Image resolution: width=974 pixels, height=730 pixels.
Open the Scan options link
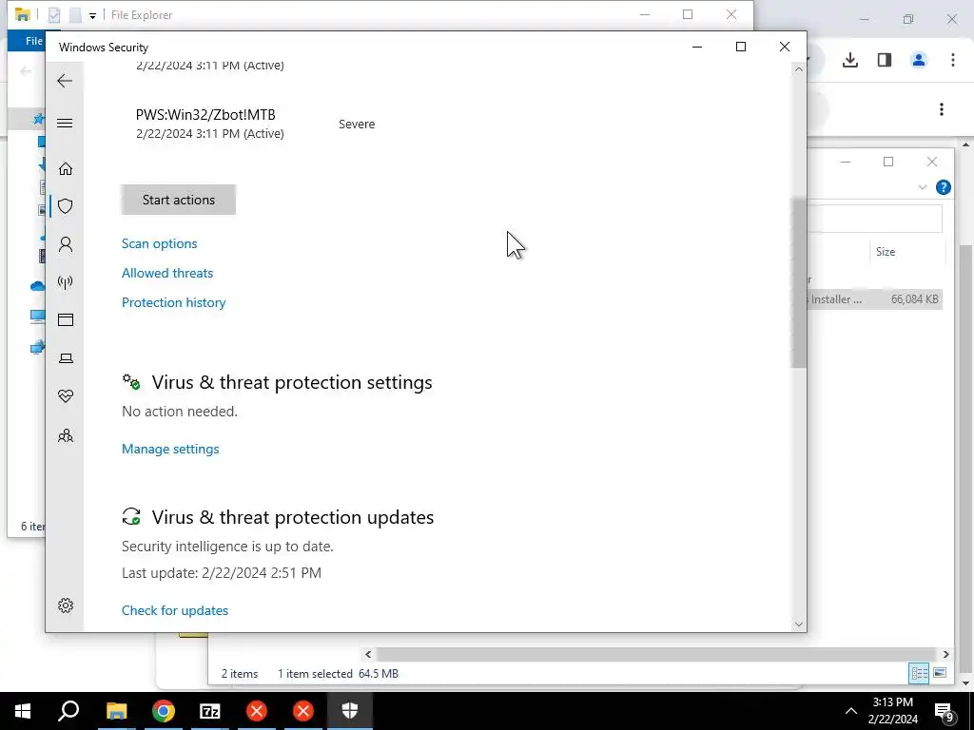(x=159, y=243)
